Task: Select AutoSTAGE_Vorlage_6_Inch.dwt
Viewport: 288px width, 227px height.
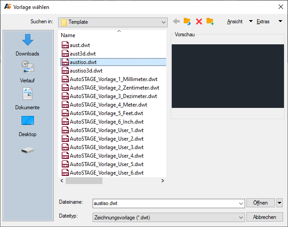Action: point(106,122)
